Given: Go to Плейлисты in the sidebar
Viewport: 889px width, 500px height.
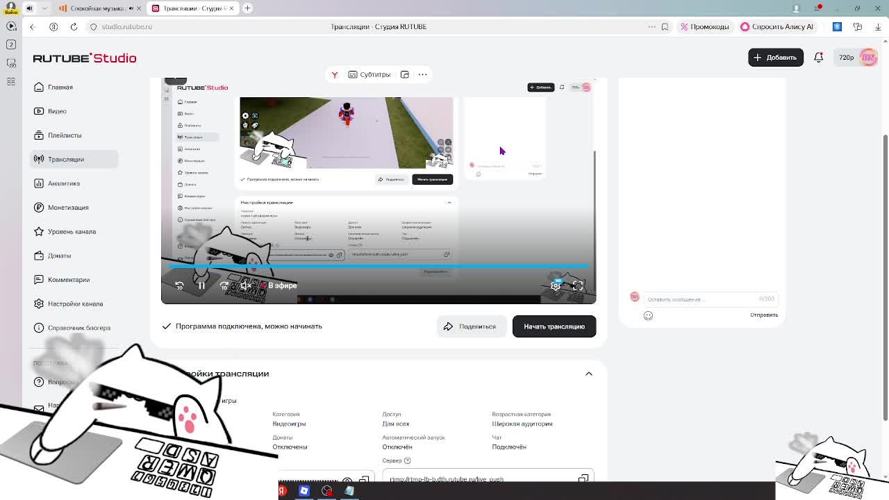Looking at the screenshot, I should [x=74, y=135].
